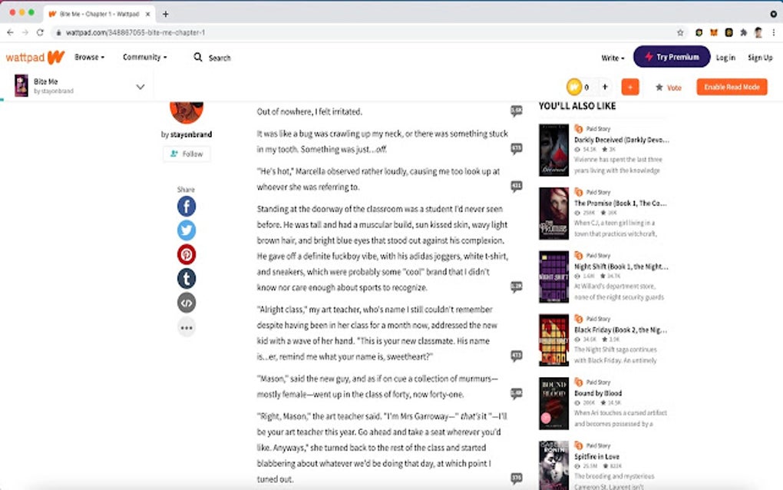
Task: Open Black Friday (Book 2) cover
Action: 553,340
